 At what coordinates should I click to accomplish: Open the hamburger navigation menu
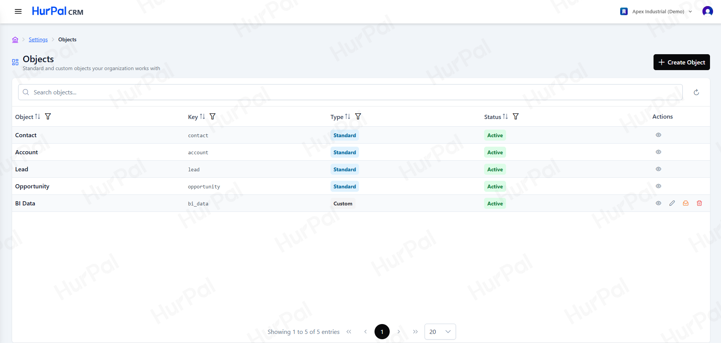(x=18, y=11)
